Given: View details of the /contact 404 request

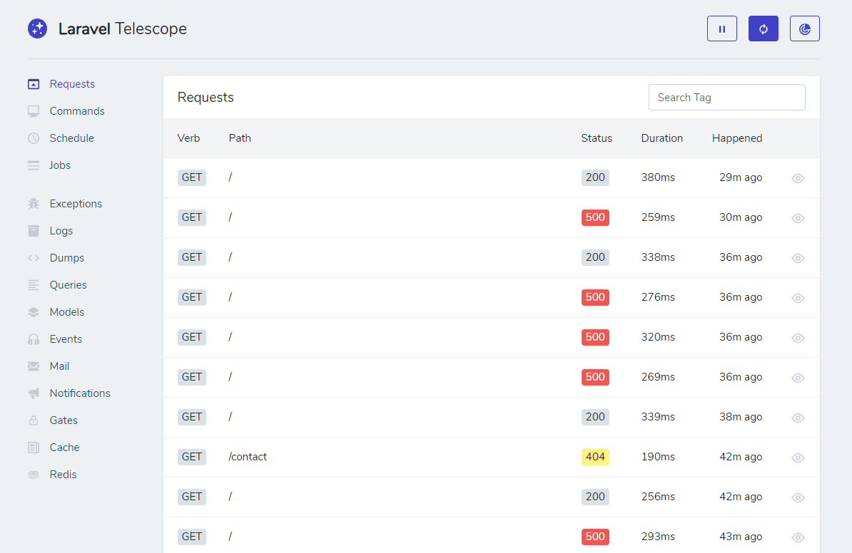Looking at the screenshot, I should click(x=798, y=457).
